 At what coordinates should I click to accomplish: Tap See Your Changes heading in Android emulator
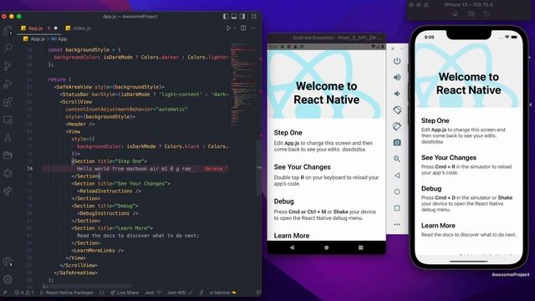click(303, 167)
